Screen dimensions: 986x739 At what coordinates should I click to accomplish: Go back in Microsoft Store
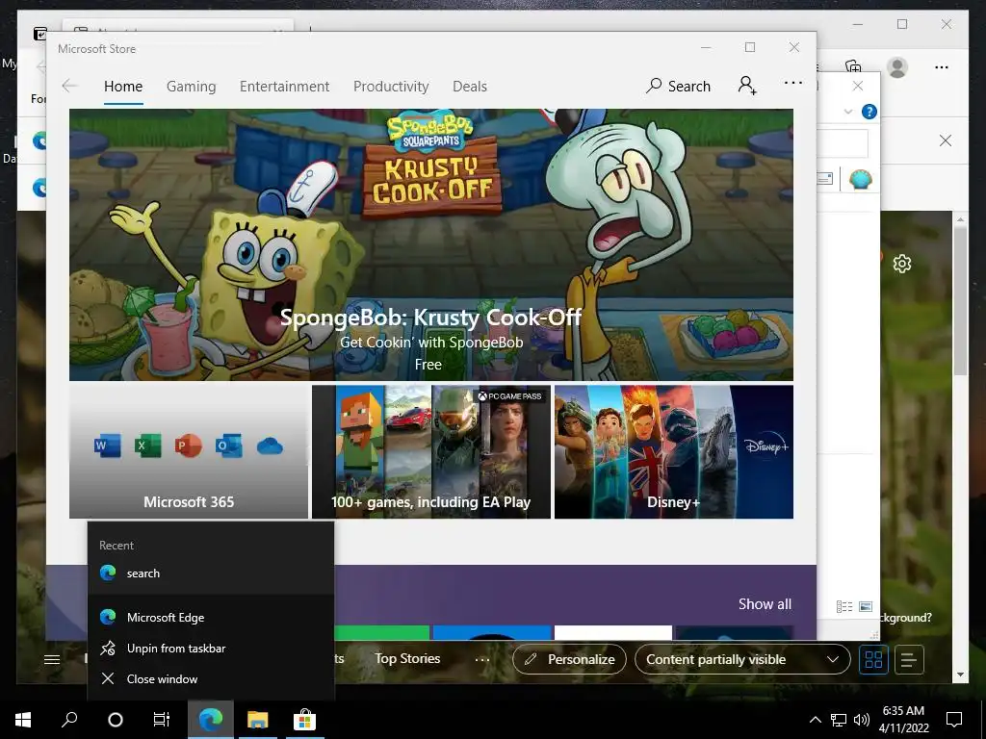(x=69, y=86)
